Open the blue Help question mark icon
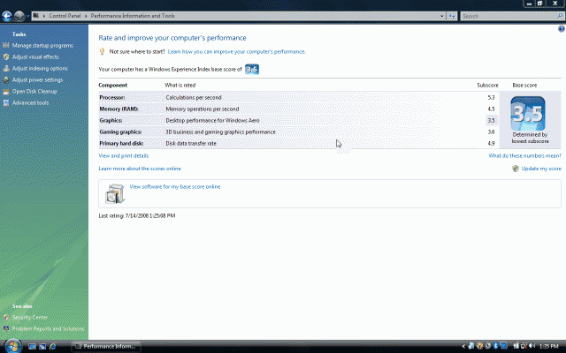The image size is (566, 353). pyautogui.click(x=562, y=29)
